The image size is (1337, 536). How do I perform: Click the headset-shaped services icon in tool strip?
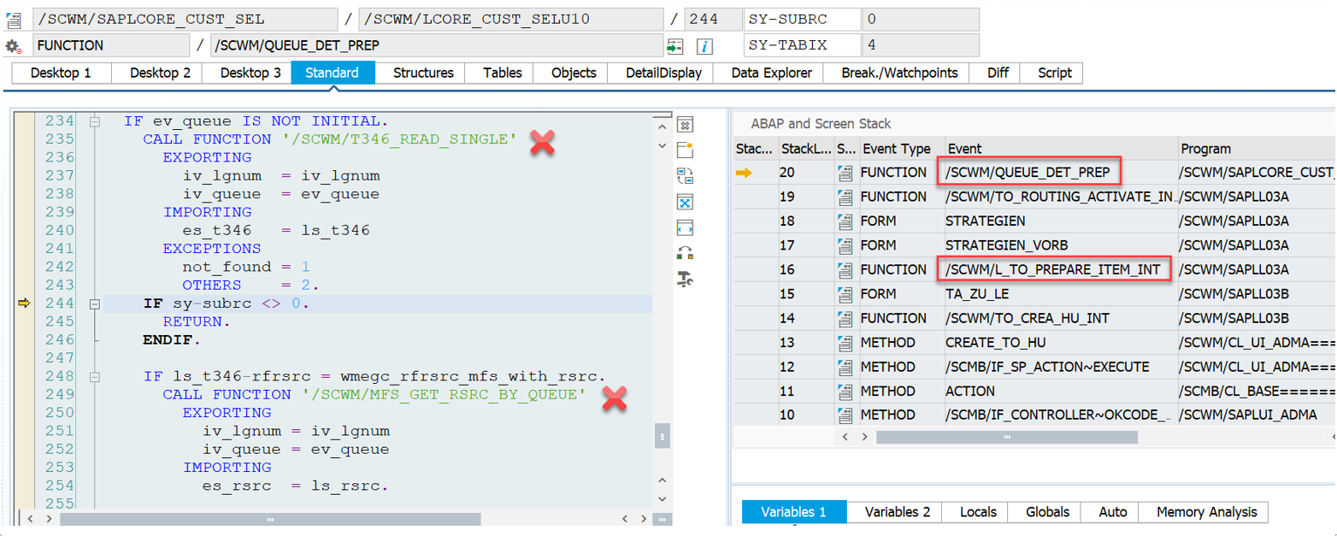click(x=685, y=252)
